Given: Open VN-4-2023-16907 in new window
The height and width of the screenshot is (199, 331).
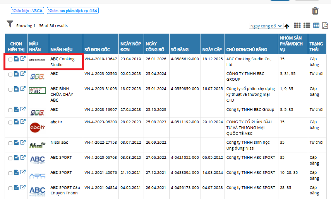Looking at the screenshot, I should point(23,109).
